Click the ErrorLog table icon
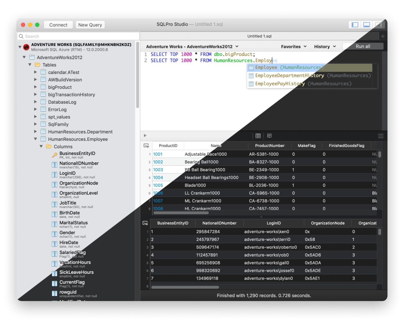The height and width of the screenshot is (325, 402). (x=43, y=109)
